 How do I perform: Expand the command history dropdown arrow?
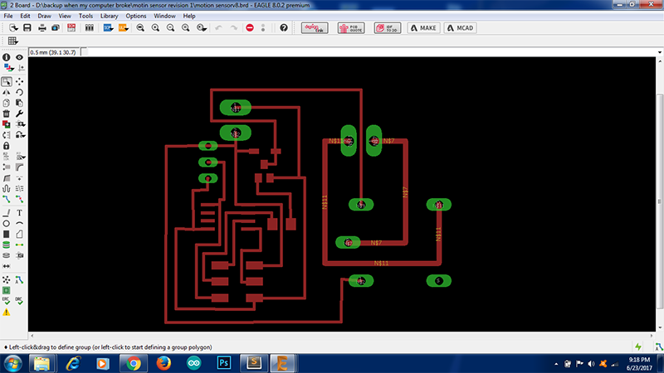point(660,52)
